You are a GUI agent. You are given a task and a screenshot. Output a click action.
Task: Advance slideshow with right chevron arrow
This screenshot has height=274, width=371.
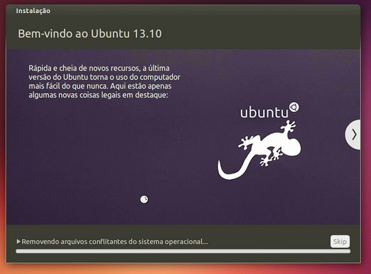pos(353,135)
